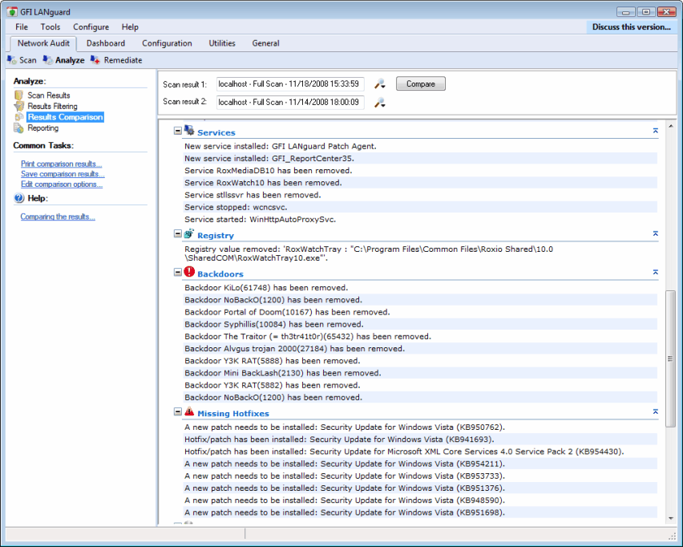The width and height of the screenshot is (683, 547).
Task: Select the row mentioning patch KB950762
Action: click(x=420, y=427)
